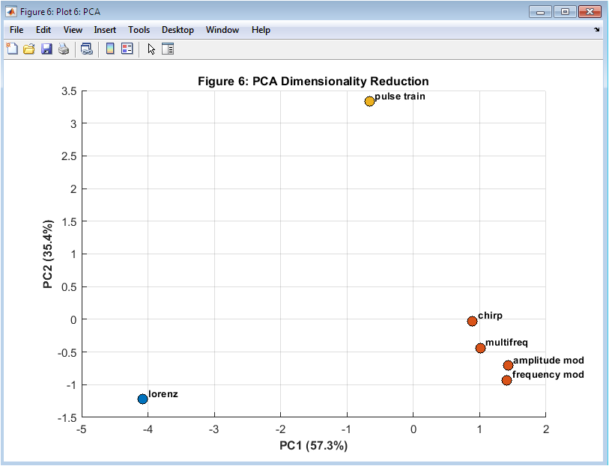Click the New Figure icon

click(12, 49)
